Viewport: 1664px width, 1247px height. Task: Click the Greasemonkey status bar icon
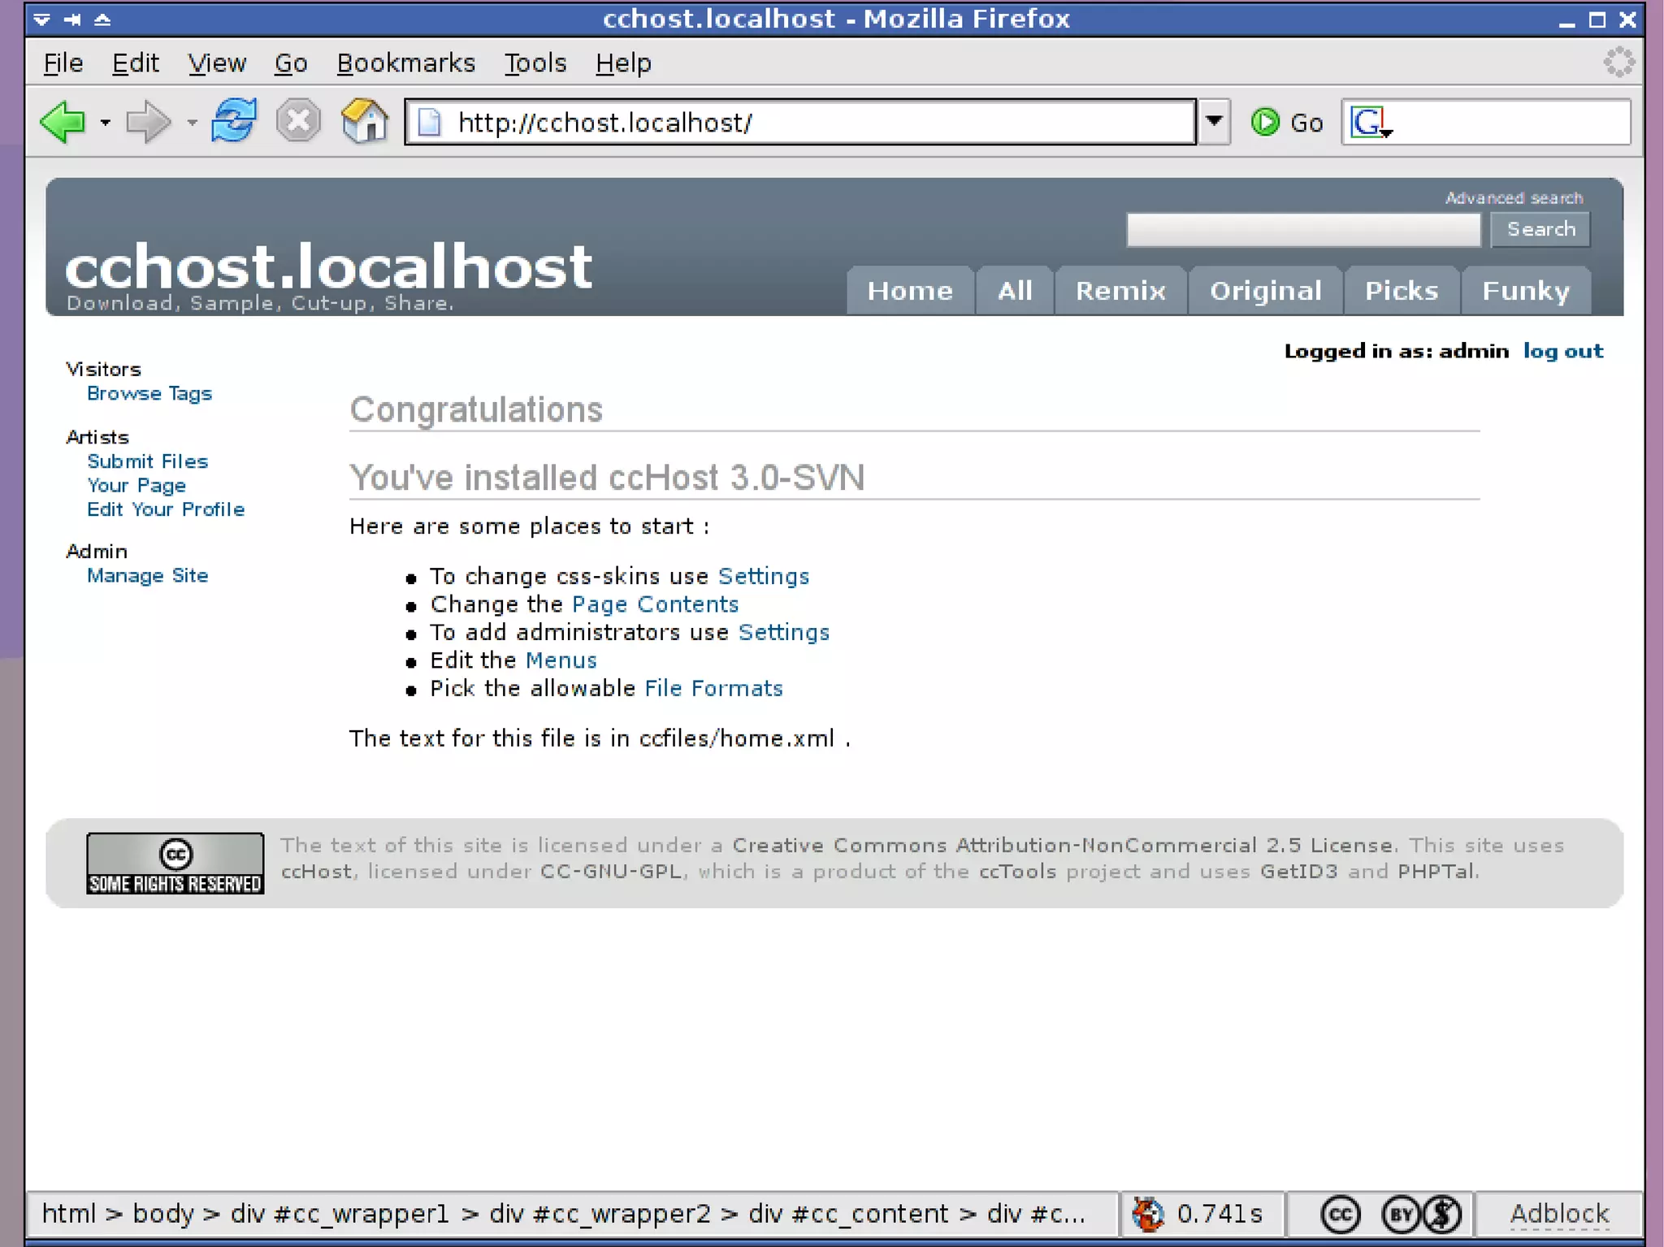[x=1148, y=1214]
